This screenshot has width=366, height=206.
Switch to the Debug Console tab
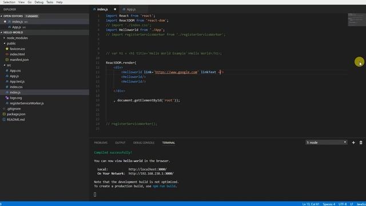(144, 142)
